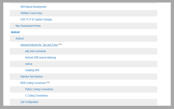Open the indented Android page link
The width and height of the screenshot is (174, 109).
pos(20,38)
